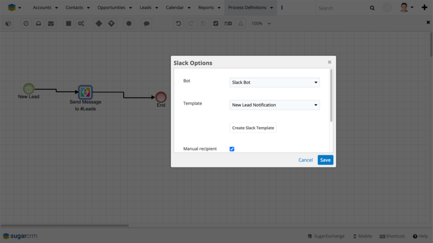The height and width of the screenshot is (243, 433).
Task: Click the redo arrow icon
Action: click(191, 24)
